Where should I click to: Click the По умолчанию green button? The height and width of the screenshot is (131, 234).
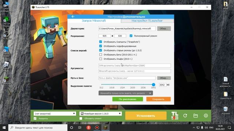[x=128, y=99]
